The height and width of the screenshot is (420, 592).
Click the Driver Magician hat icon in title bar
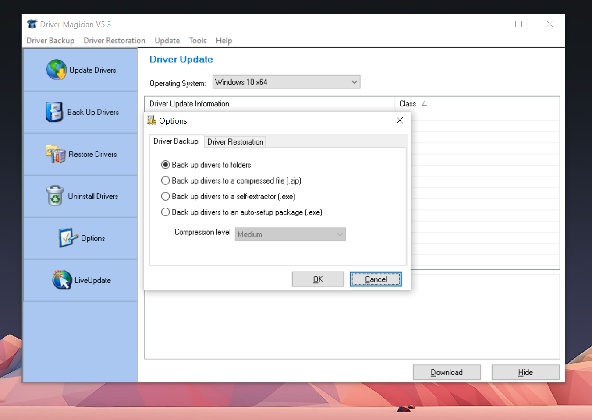click(32, 24)
